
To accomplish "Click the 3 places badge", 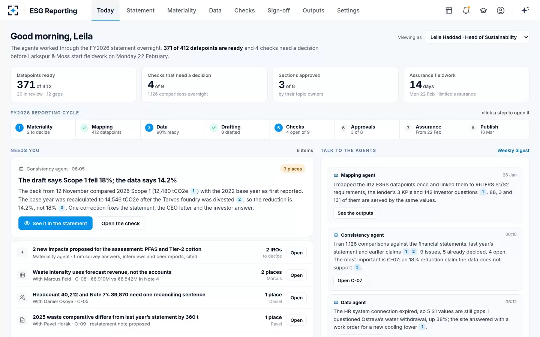I will click(292, 169).
